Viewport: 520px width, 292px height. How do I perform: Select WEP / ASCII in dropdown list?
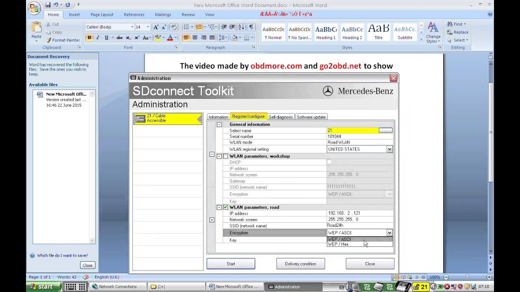pyautogui.click(x=360, y=239)
